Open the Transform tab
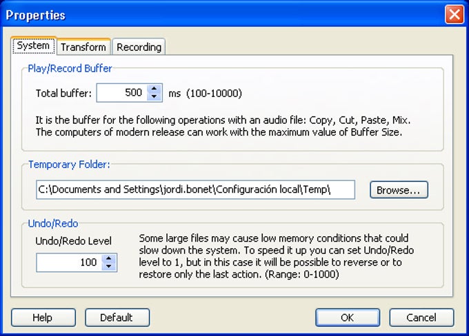 (83, 47)
